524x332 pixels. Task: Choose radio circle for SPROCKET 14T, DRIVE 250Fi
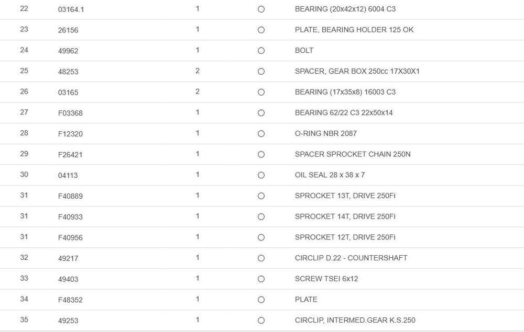click(x=261, y=217)
